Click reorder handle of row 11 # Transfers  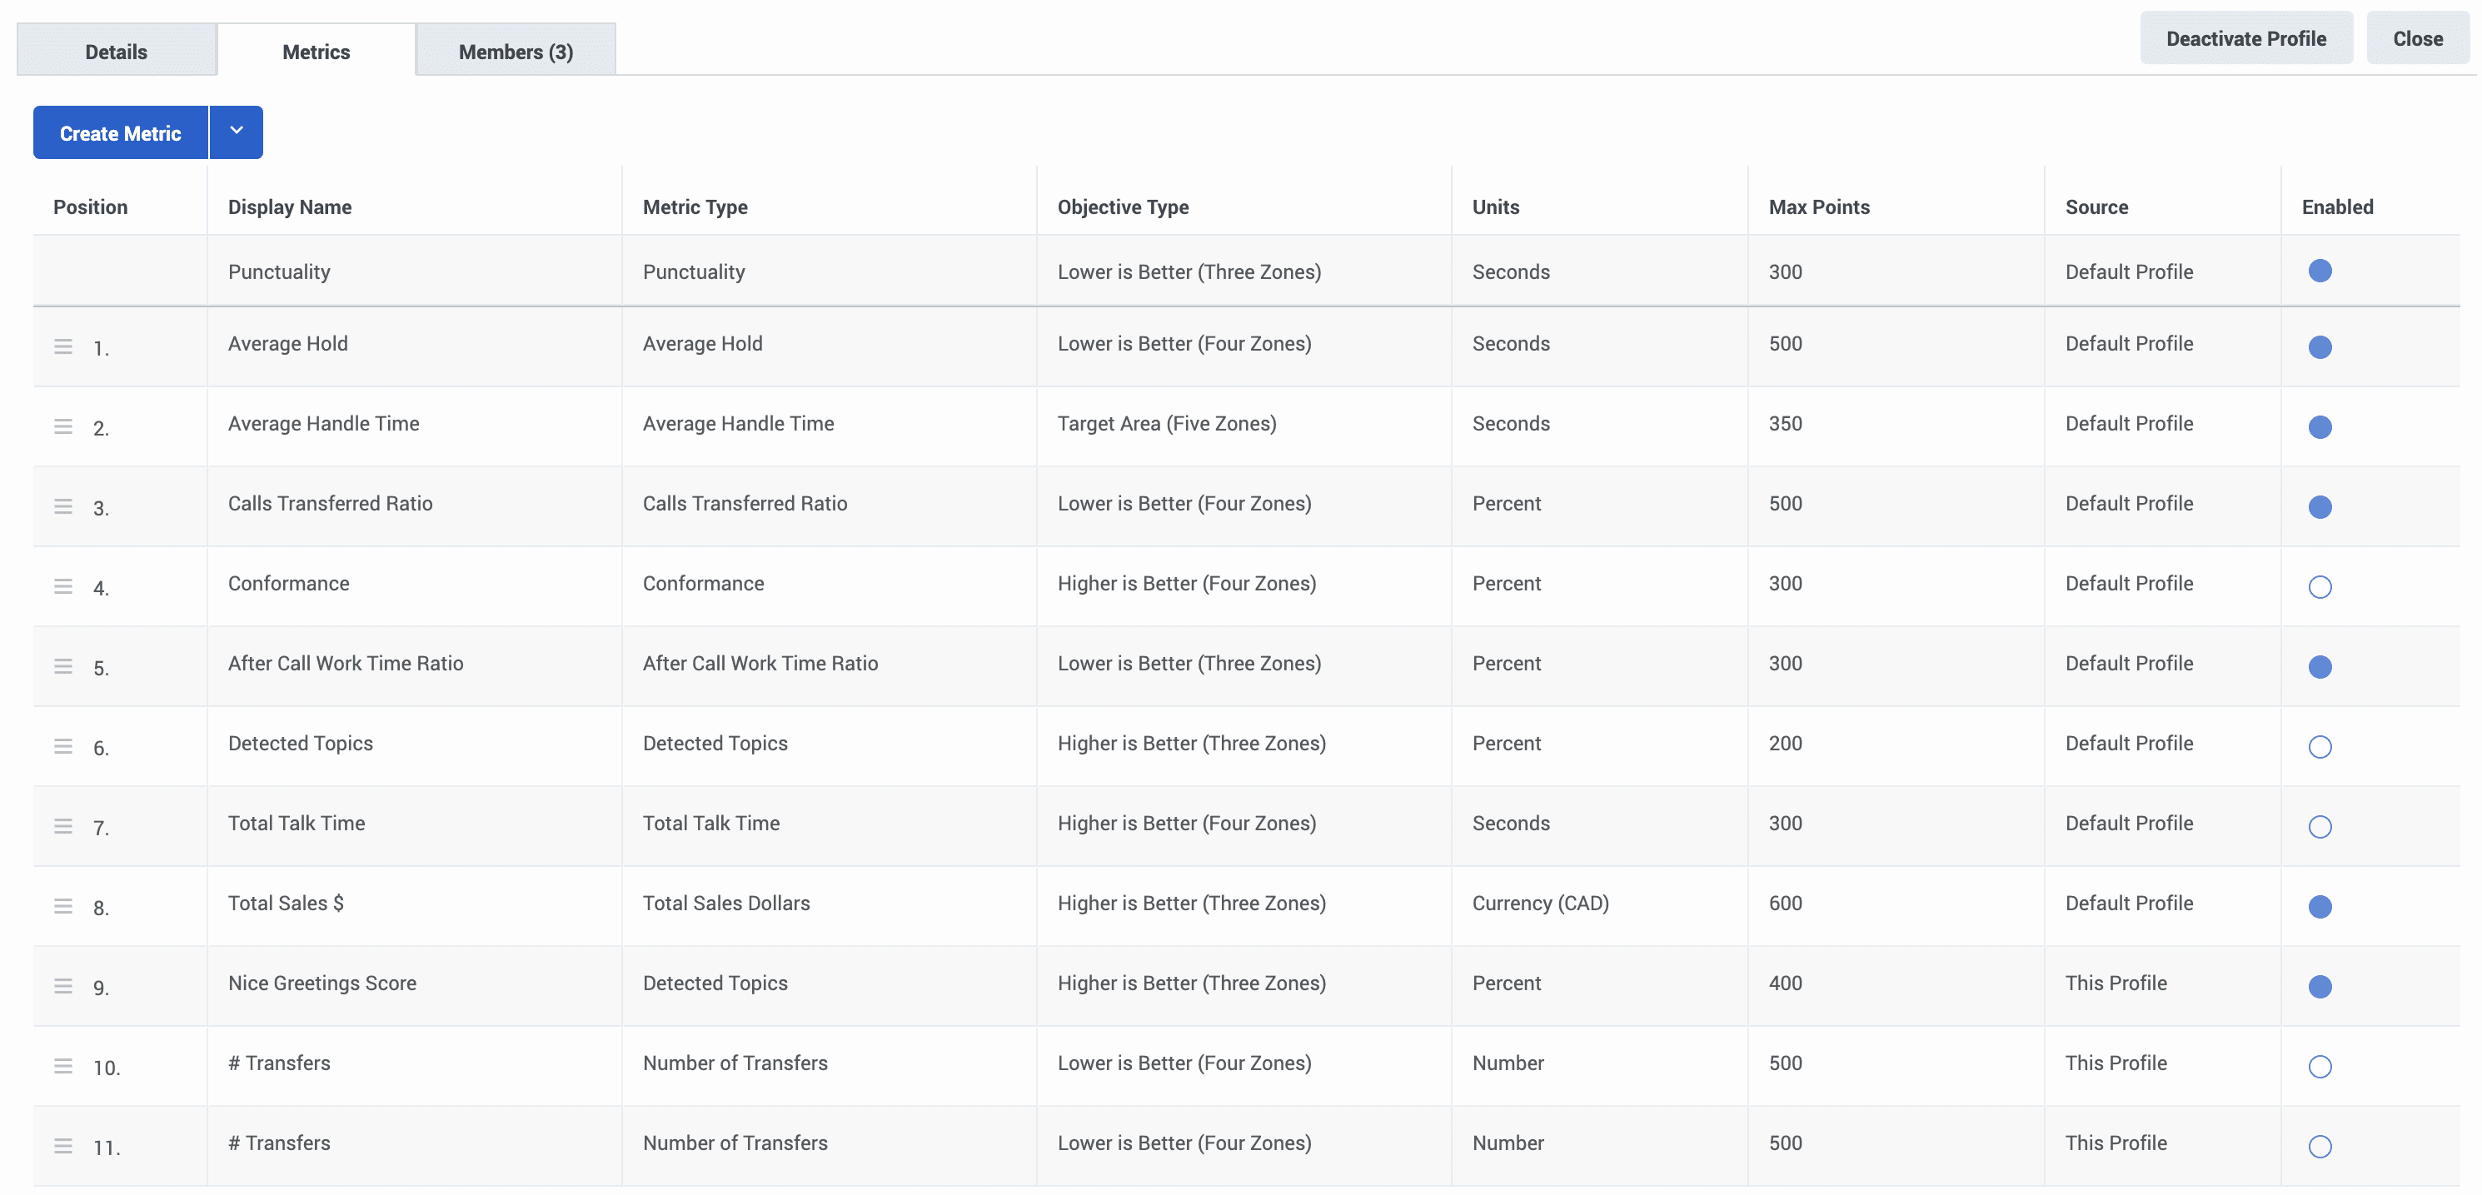click(62, 1146)
